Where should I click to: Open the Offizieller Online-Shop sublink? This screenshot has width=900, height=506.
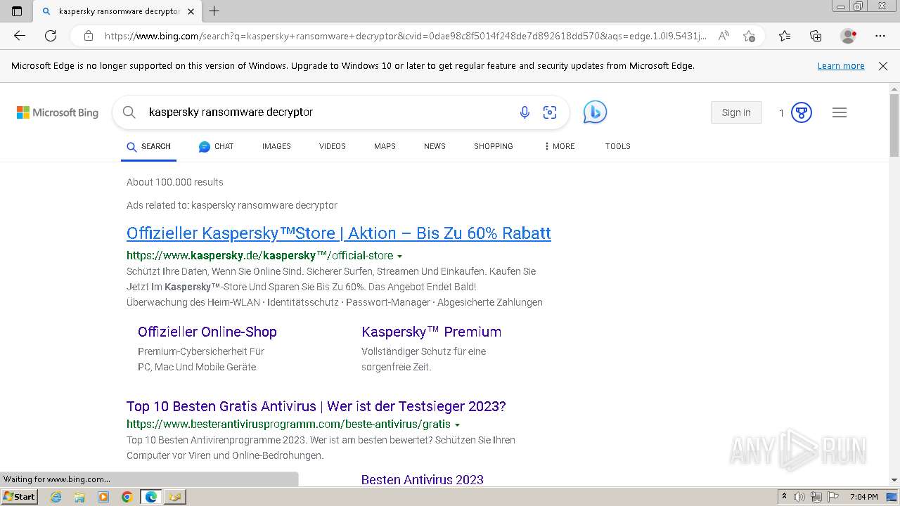tap(207, 332)
